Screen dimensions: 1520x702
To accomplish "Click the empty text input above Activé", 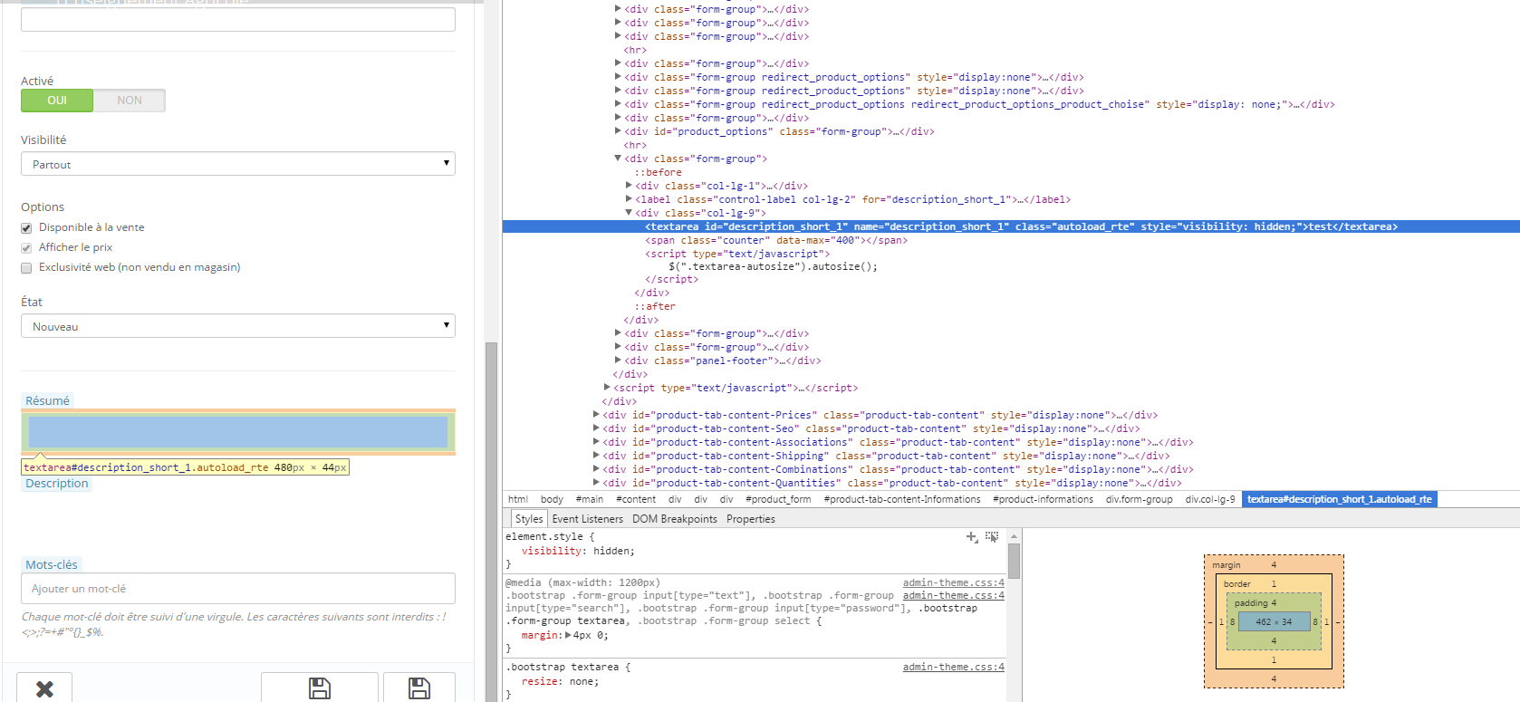I will [238, 19].
